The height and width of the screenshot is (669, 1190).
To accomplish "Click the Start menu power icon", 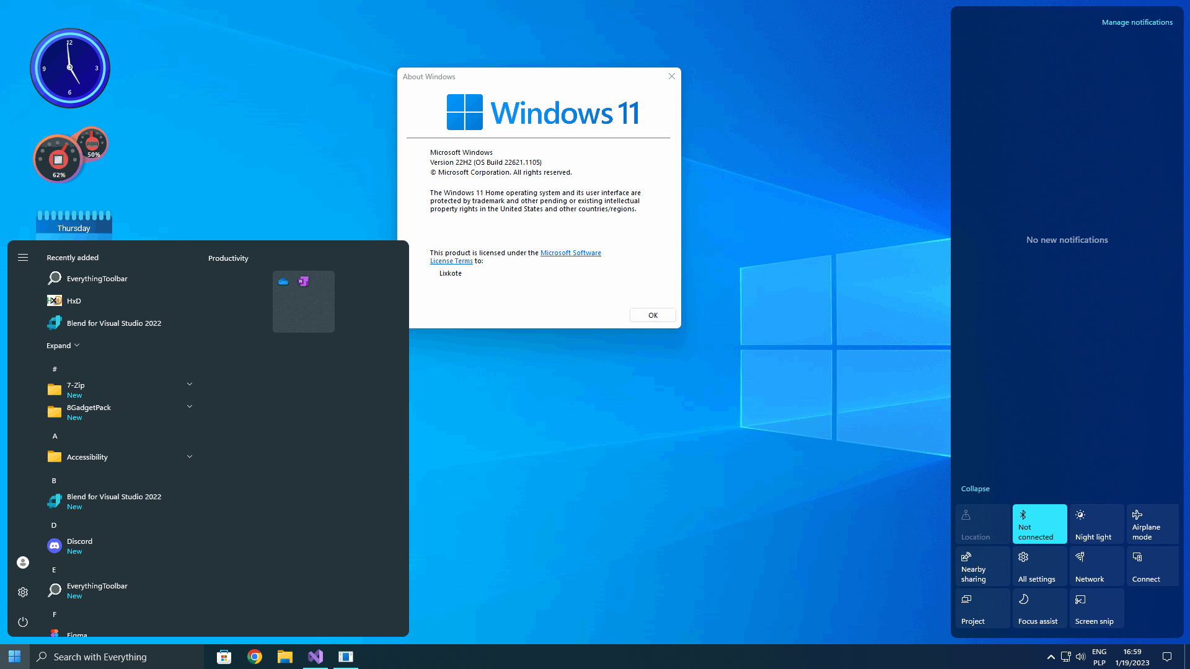I will (23, 622).
